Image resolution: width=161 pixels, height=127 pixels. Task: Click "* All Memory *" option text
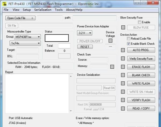click(x=86, y=123)
